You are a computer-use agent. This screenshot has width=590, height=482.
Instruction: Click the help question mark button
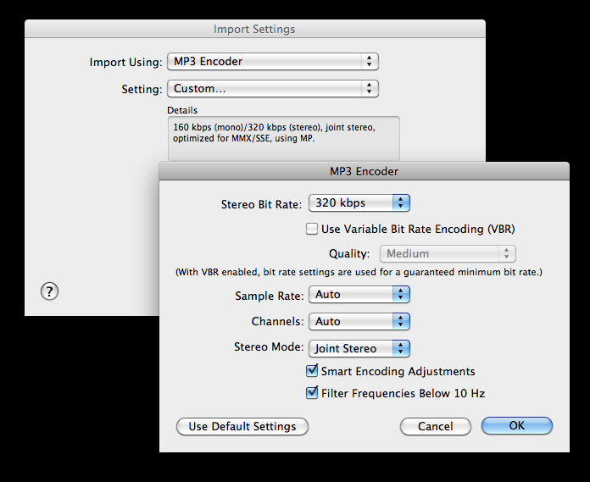pos(49,291)
